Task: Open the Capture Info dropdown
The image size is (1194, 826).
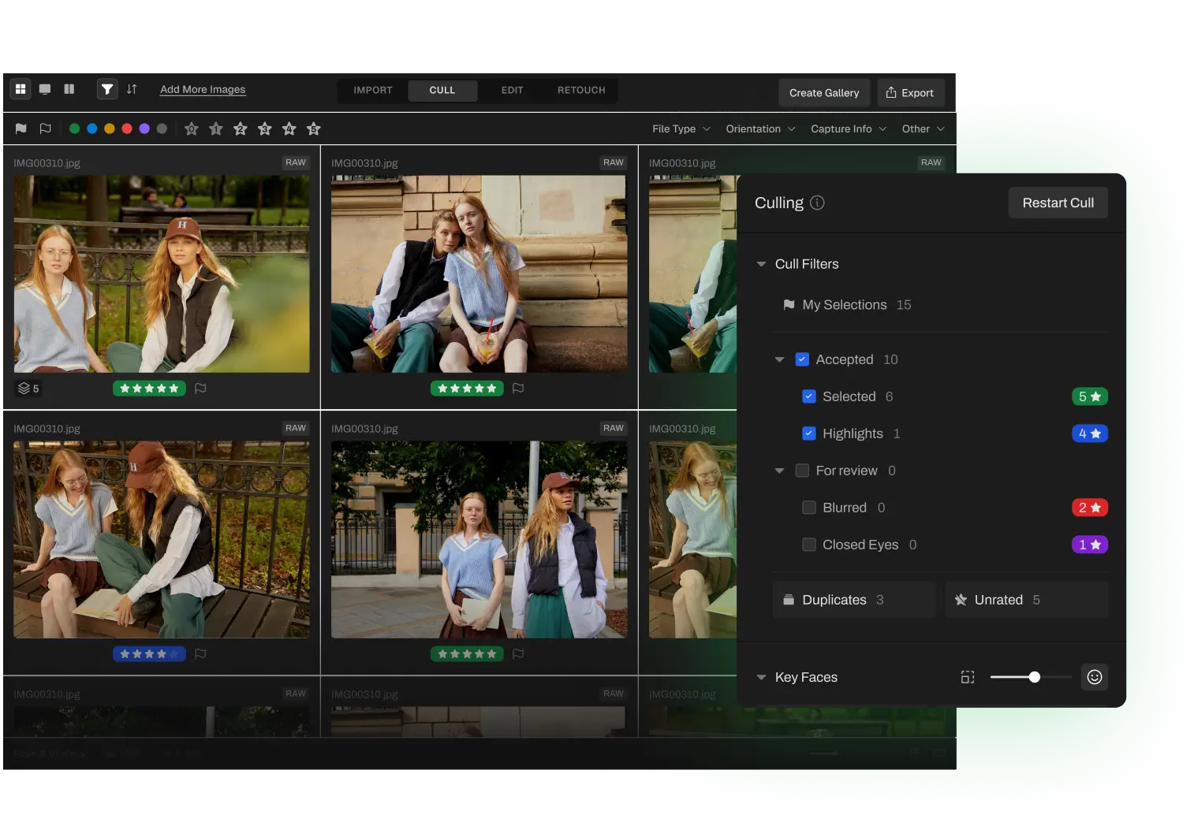Action: [849, 128]
